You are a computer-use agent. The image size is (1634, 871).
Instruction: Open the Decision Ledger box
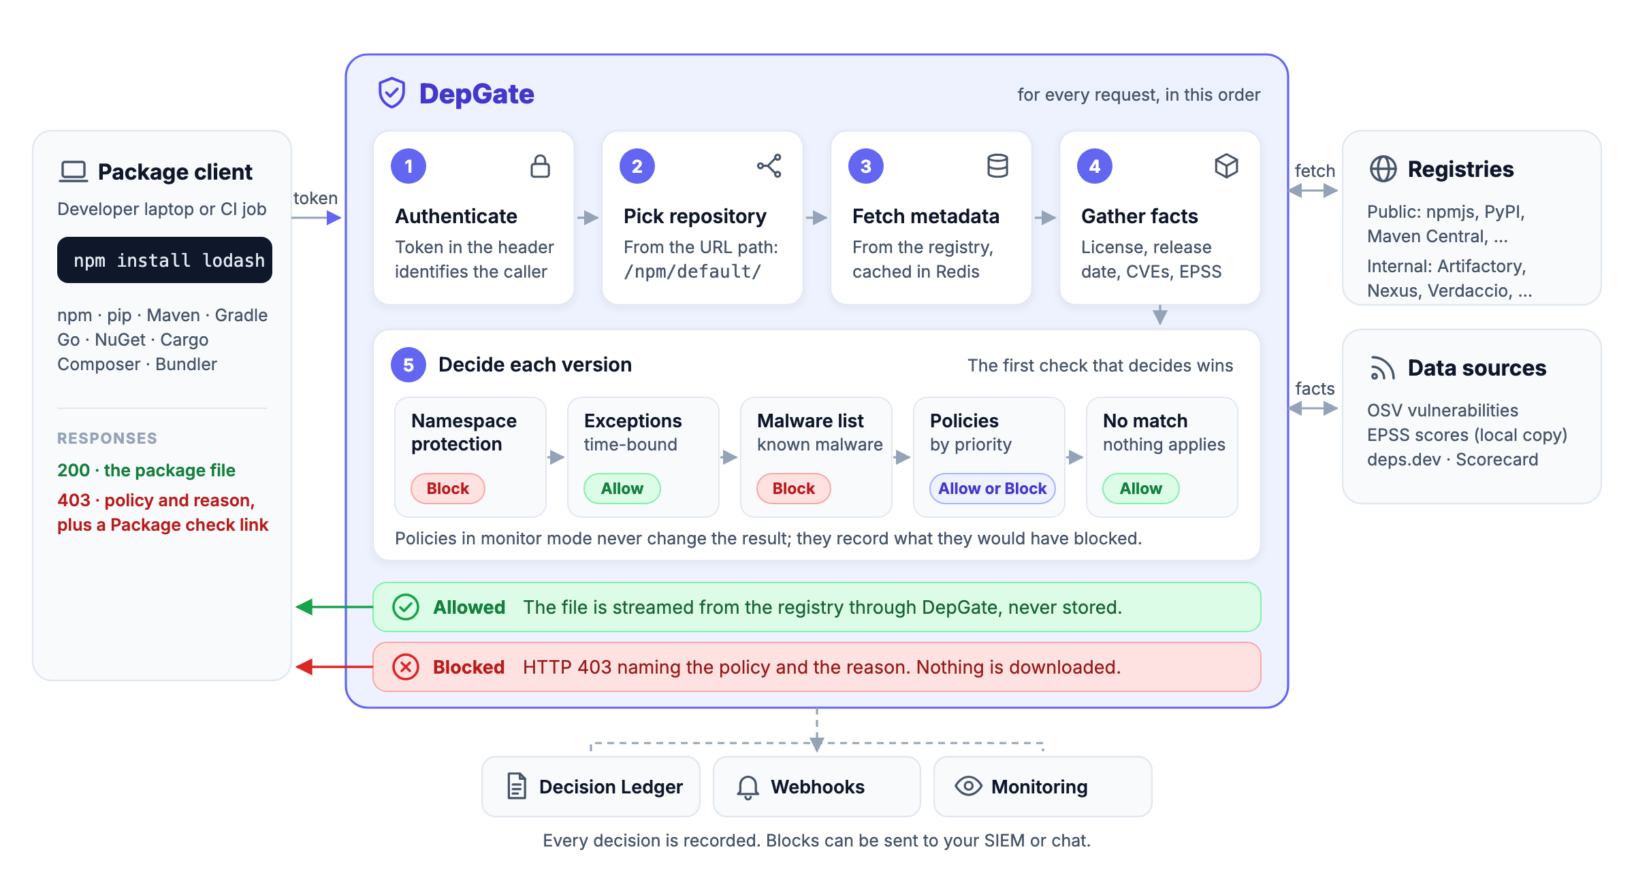click(591, 787)
